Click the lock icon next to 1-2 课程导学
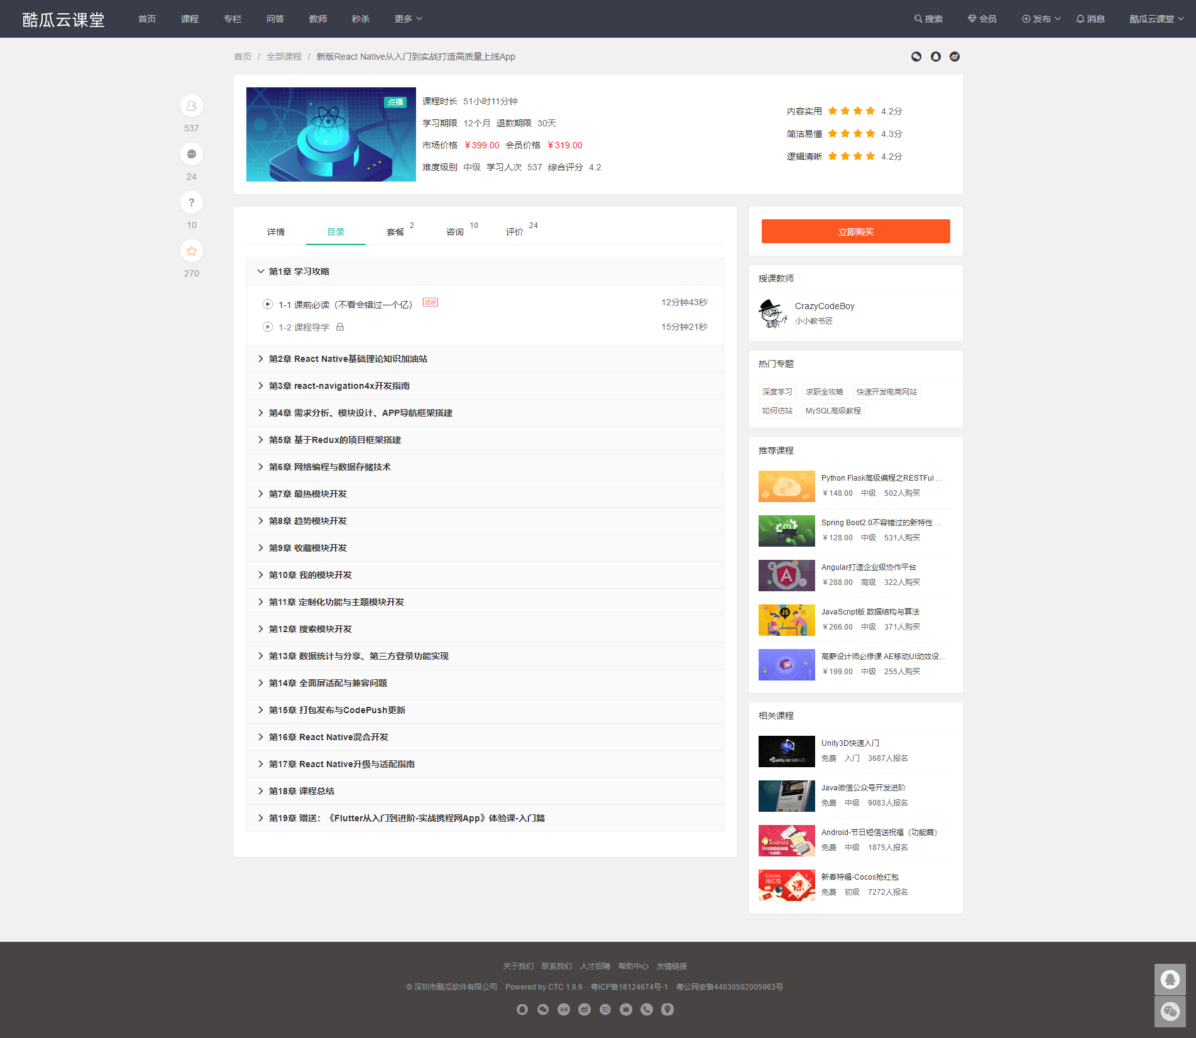The image size is (1196, 1038). point(340,327)
